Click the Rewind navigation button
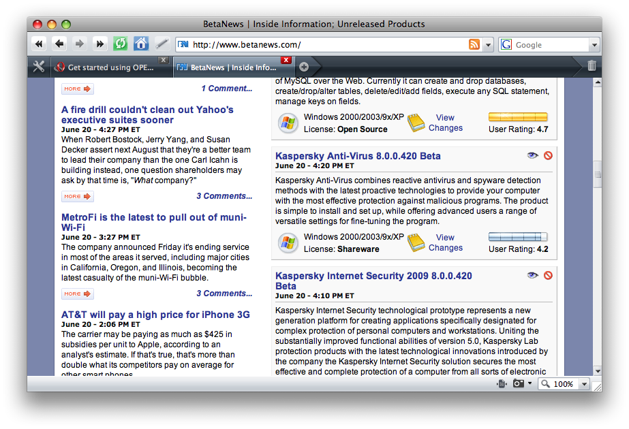 tap(39, 44)
